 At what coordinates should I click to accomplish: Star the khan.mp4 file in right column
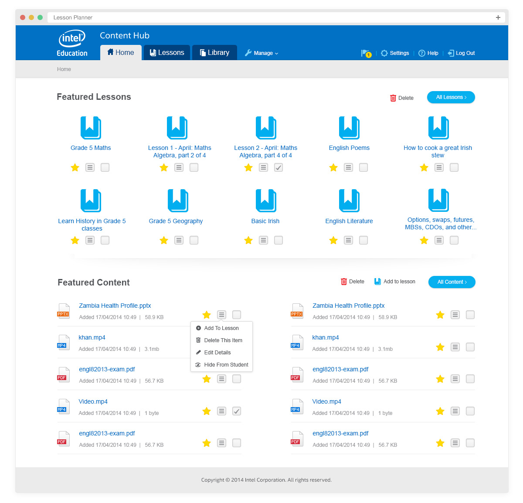[440, 347]
